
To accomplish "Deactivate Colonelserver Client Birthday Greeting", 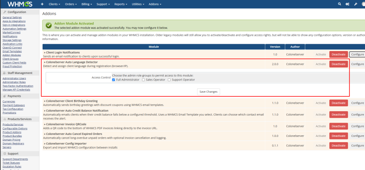I will pyautogui.click(x=338, y=103).
